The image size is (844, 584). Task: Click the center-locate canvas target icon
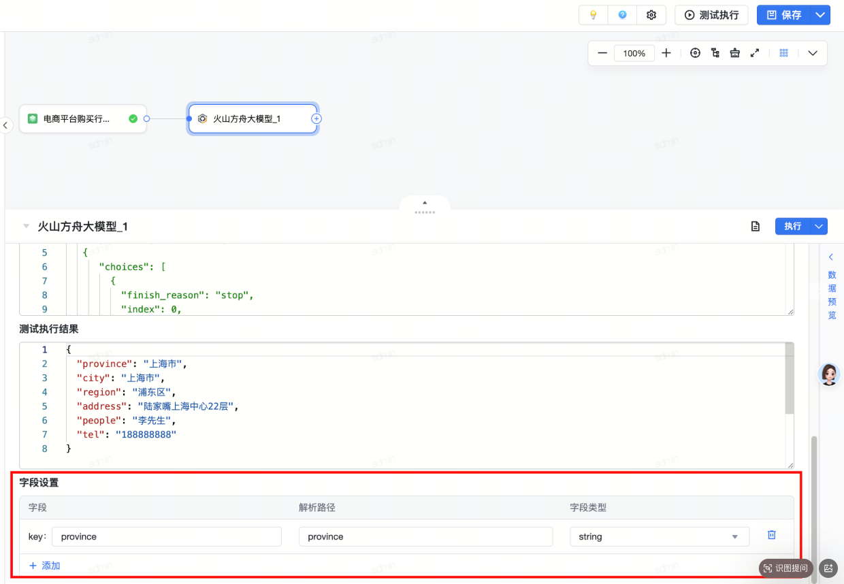tap(695, 53)
